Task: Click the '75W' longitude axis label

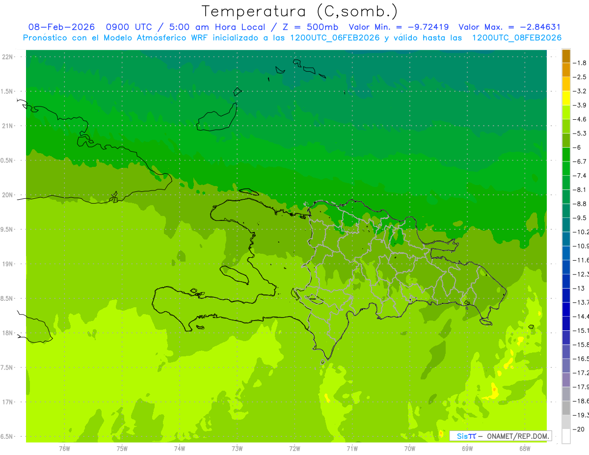Action: tap(122, 449)
